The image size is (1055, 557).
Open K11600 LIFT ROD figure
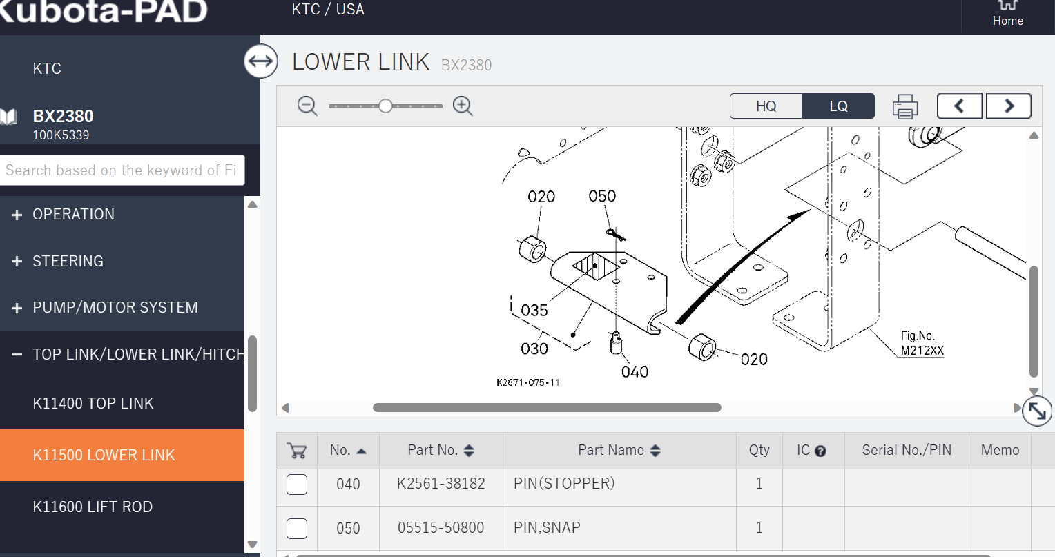tap(93, 507)
